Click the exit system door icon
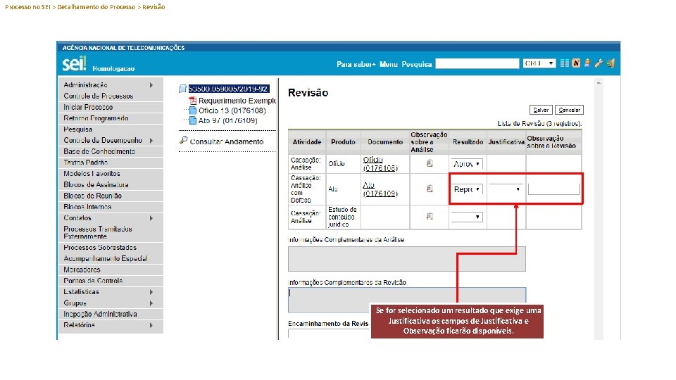The height and width of the screenshot is (380, 676). click(611, 63)
